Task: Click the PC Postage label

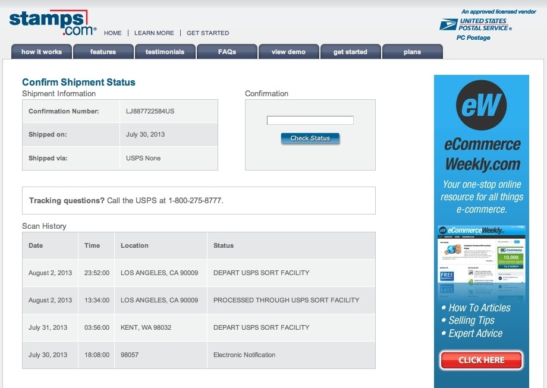Action: point(473,37)
